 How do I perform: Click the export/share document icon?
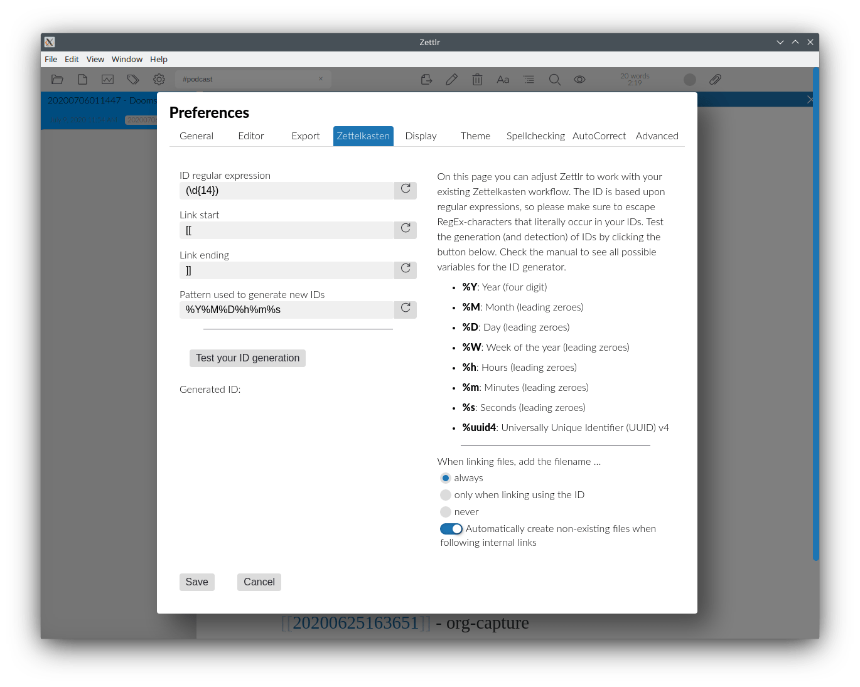pyautogui.click(x=427, y=80)
